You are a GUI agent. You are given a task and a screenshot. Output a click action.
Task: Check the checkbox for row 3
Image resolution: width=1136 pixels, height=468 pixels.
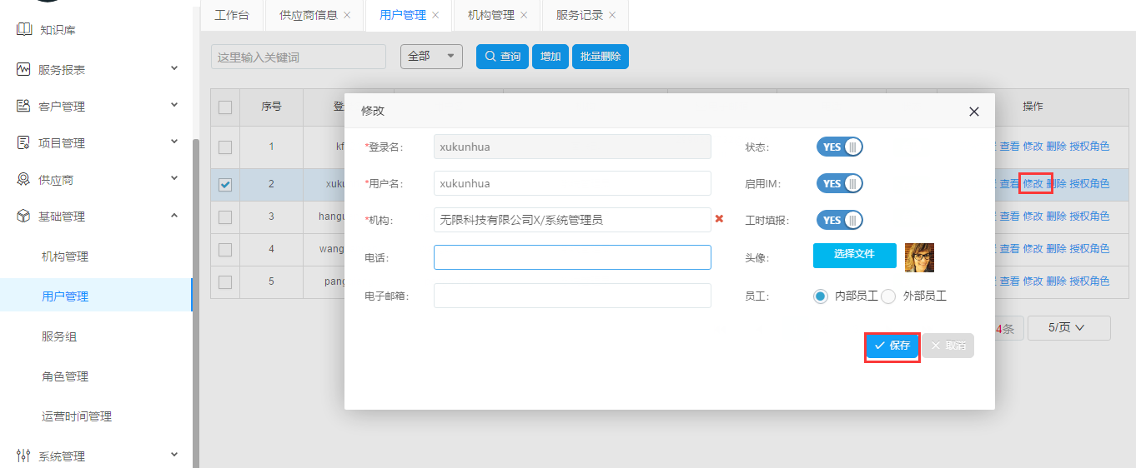[225, 217]
